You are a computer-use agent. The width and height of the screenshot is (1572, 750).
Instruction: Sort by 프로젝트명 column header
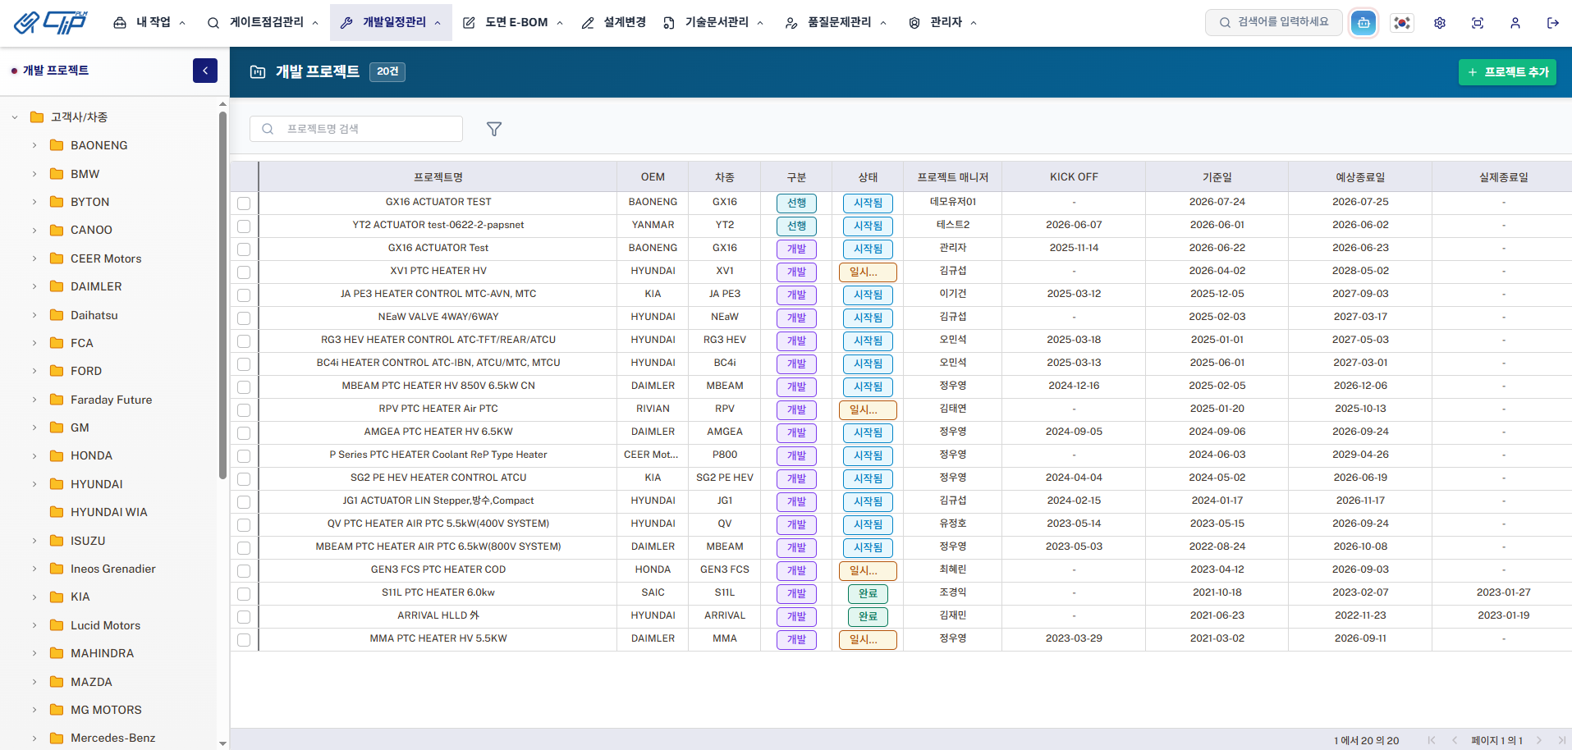click(438, 177)
